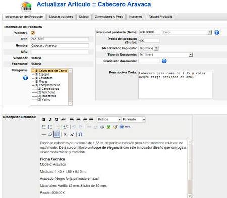This screenshot has width=227, height=198.
Task: Select the Lámparas category
Action: point(49,78)
